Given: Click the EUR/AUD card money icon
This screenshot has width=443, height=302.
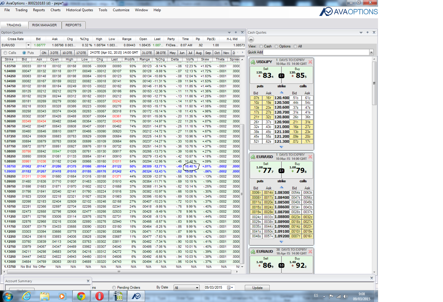Looking at the screenshot, I should 253,252.
